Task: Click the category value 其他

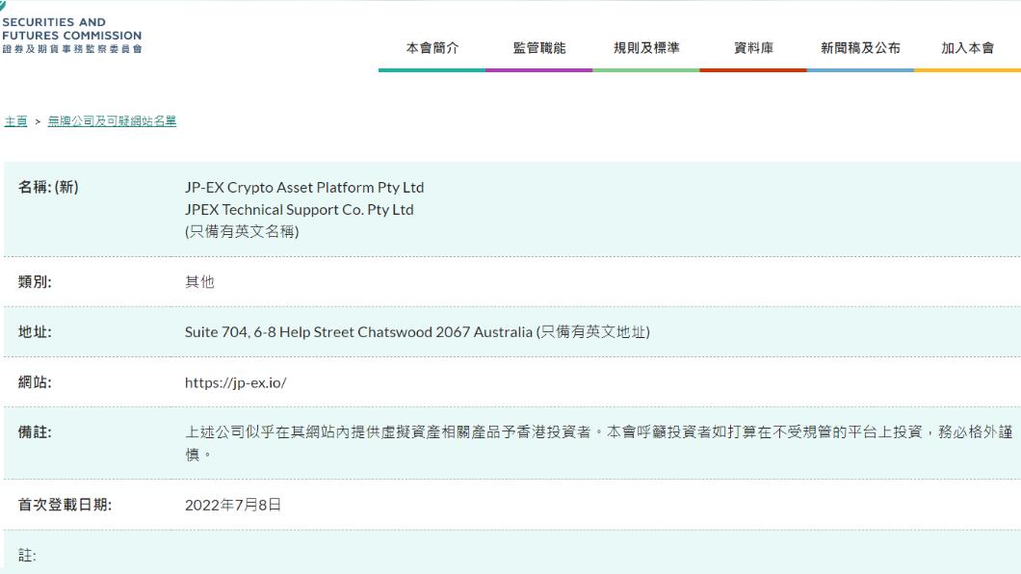Action: 199,282
